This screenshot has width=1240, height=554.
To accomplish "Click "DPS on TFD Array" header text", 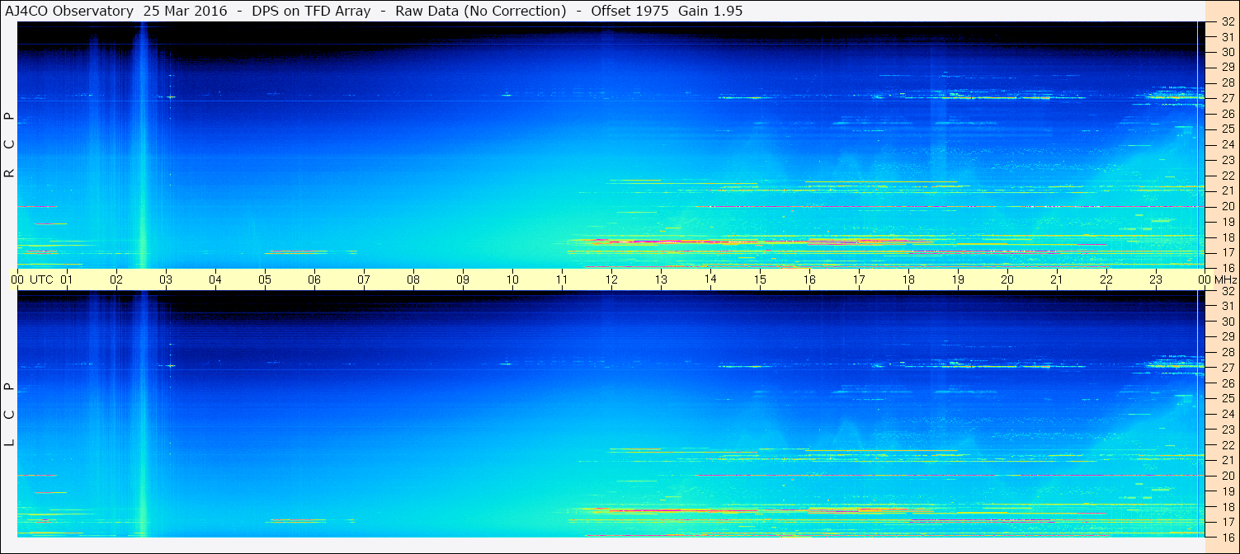I will coord(311,11).
